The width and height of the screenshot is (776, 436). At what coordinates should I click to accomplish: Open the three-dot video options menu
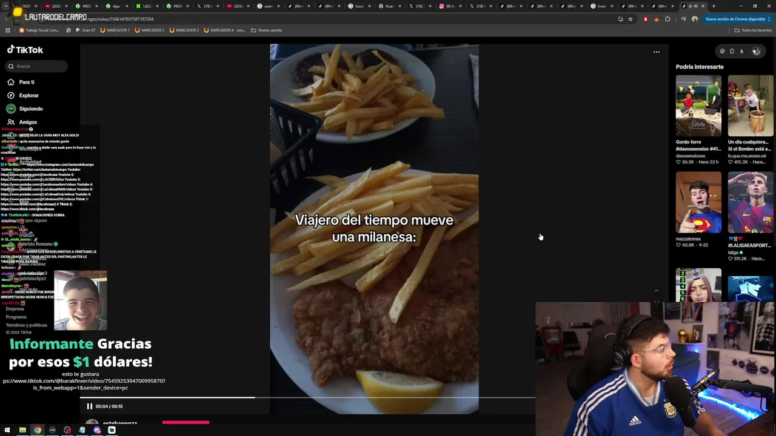pos(656,52)
